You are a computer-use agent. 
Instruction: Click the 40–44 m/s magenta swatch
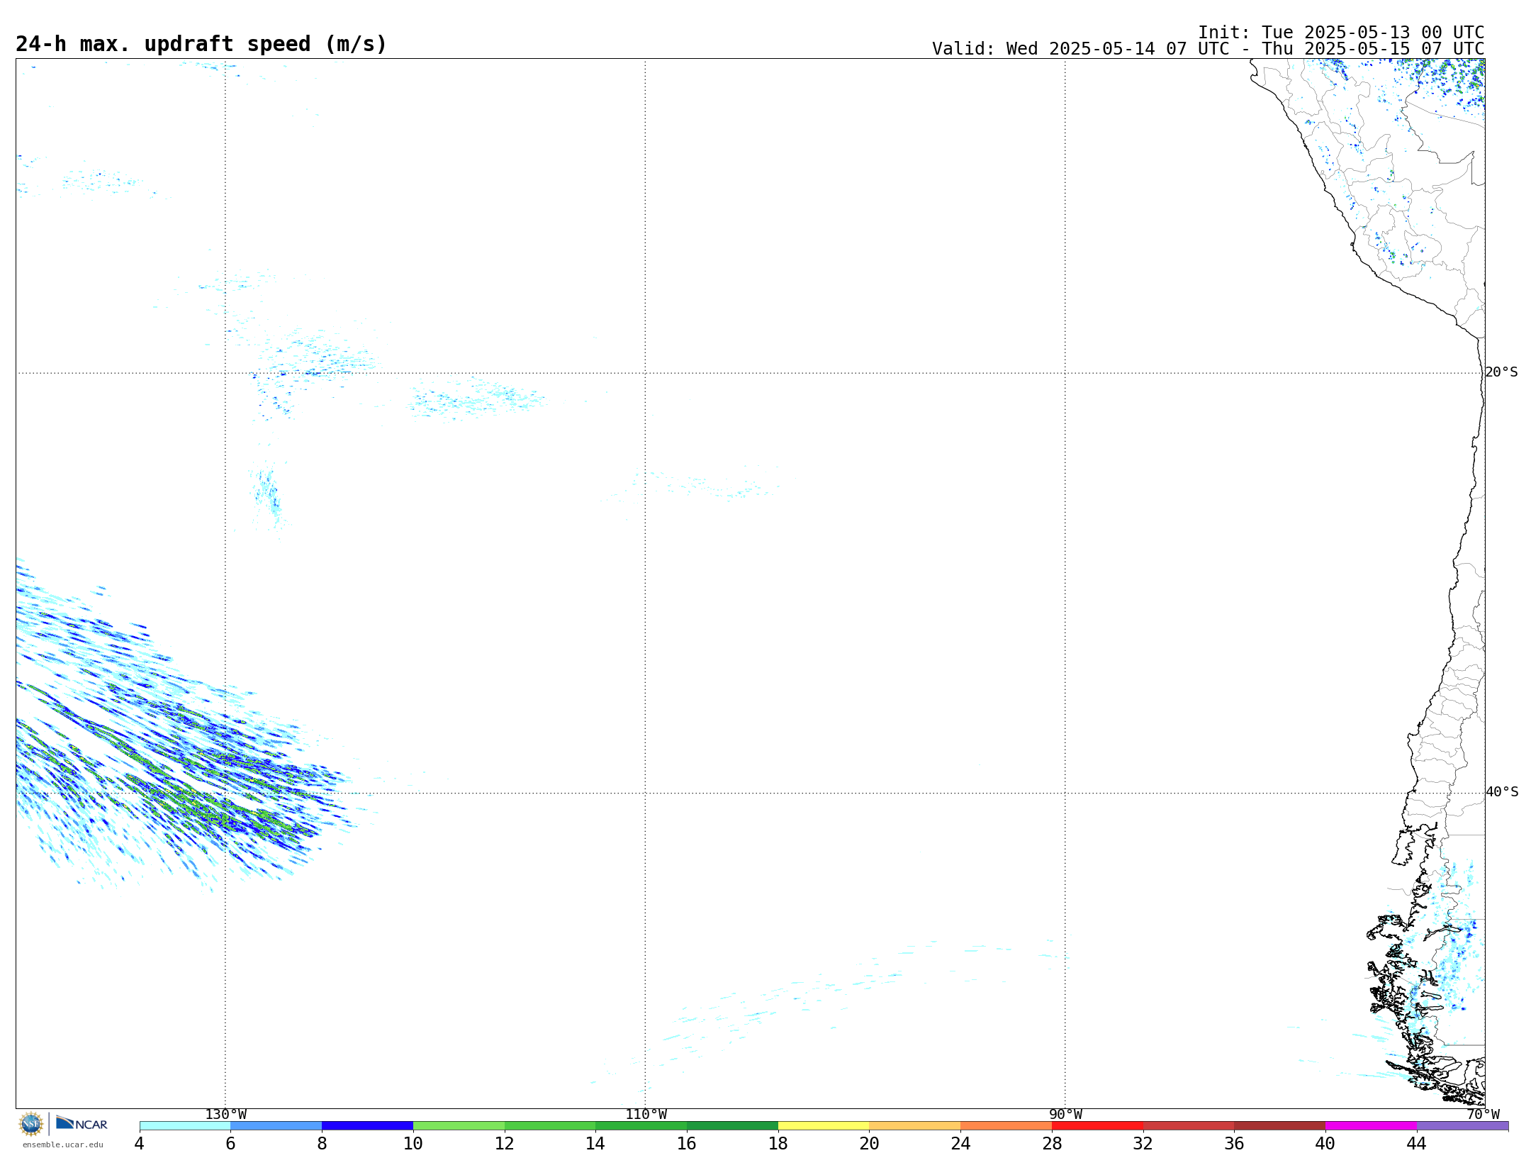[1372, 1126]
